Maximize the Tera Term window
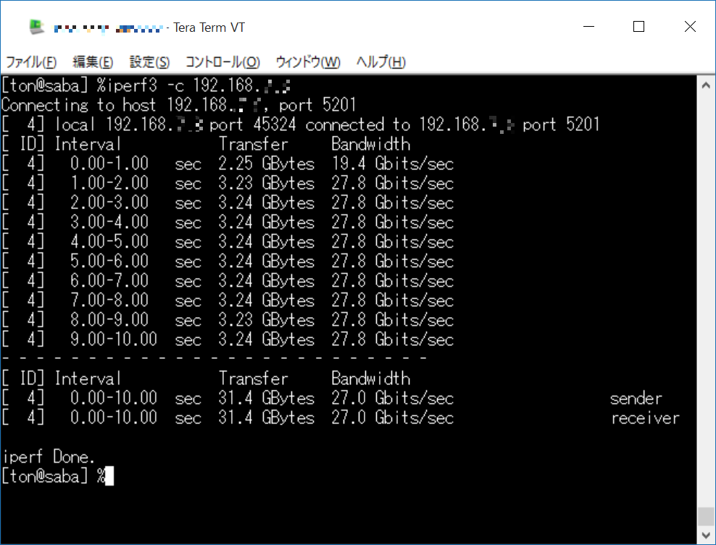716x545 pixels. pos(638,27)
